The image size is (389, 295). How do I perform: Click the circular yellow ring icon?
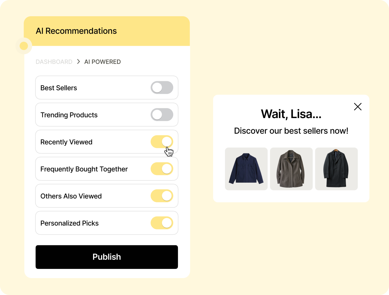pos(24,46)
